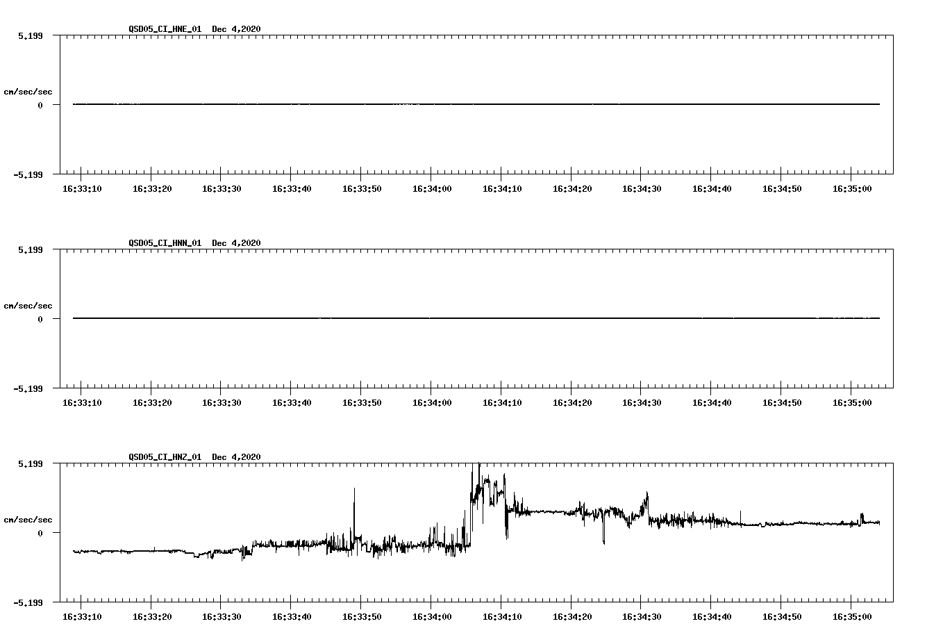The image size is (943, 642).
Task: Select the Dec 4,2020 date label on top plot
Action: coord(237,29)
